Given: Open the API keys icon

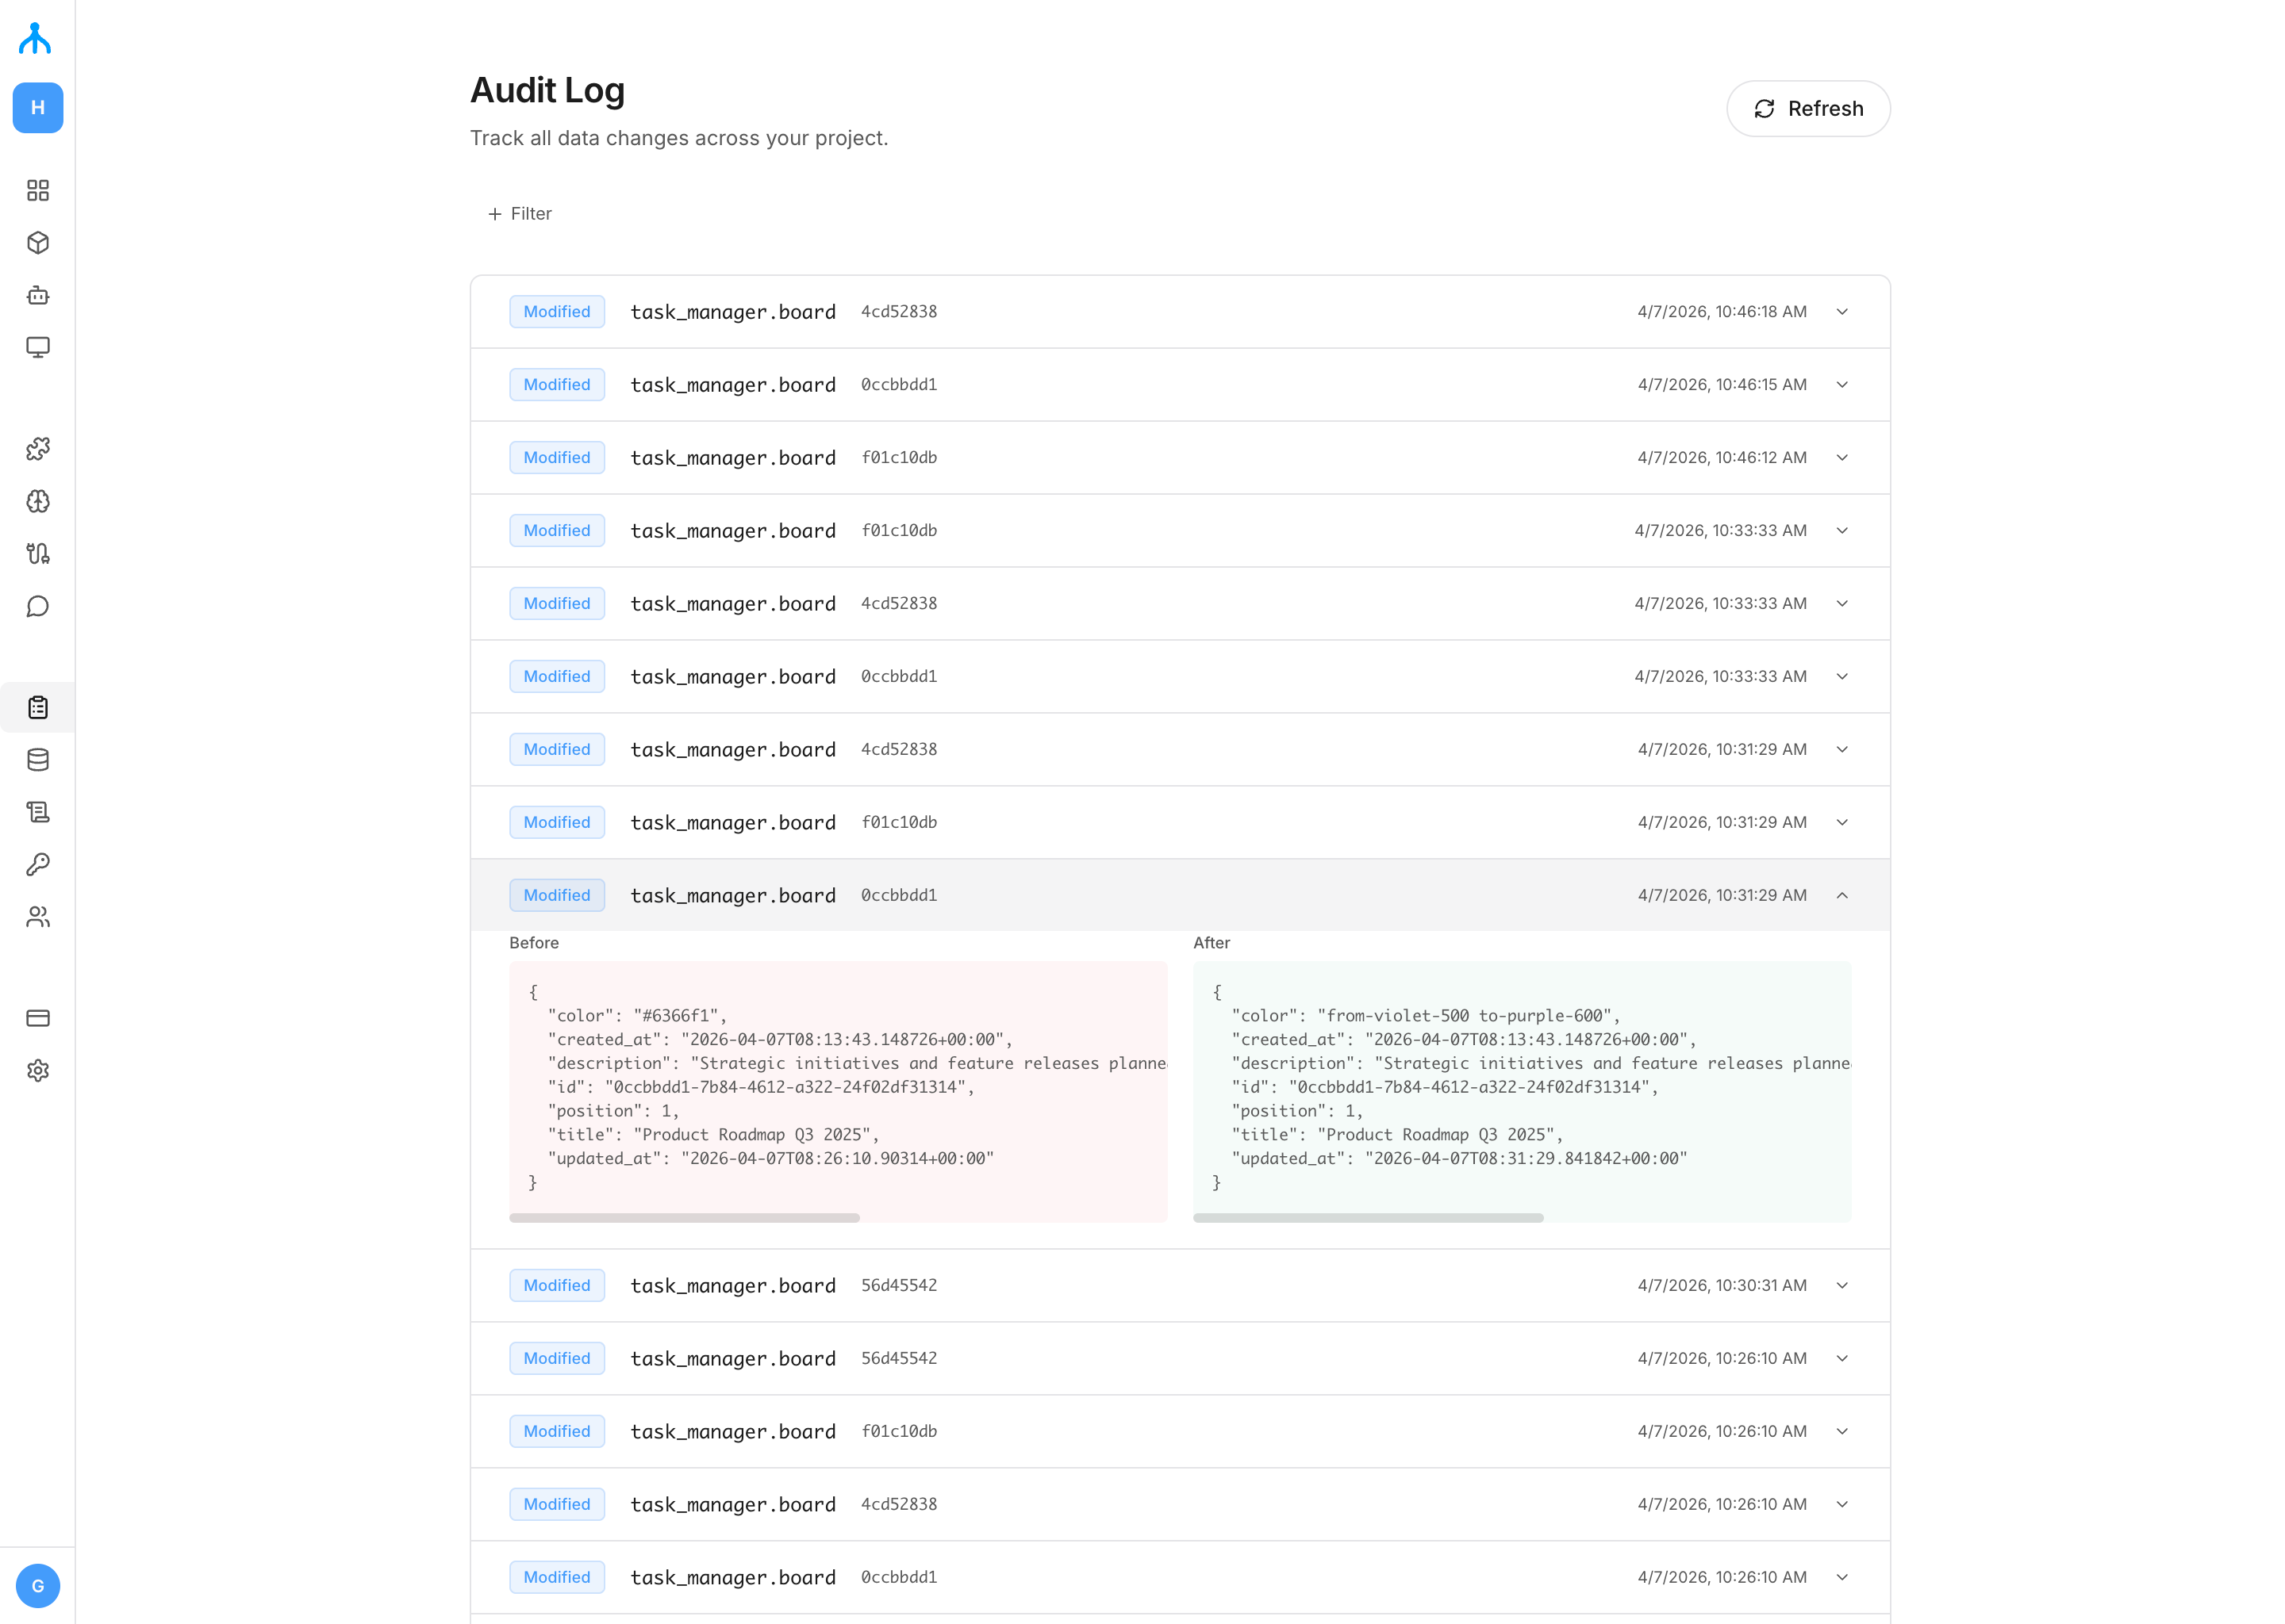Looking at the screenshot, I should coord(38,864).
